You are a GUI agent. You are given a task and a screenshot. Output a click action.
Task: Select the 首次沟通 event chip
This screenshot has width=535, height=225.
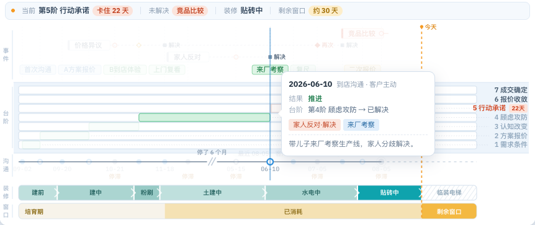tap(38, 69)
